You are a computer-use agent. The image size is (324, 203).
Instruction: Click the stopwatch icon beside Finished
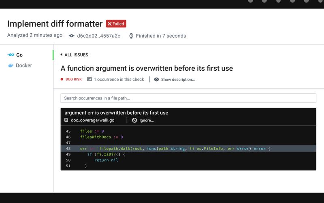pyautogui.click(x=131, y=36)
